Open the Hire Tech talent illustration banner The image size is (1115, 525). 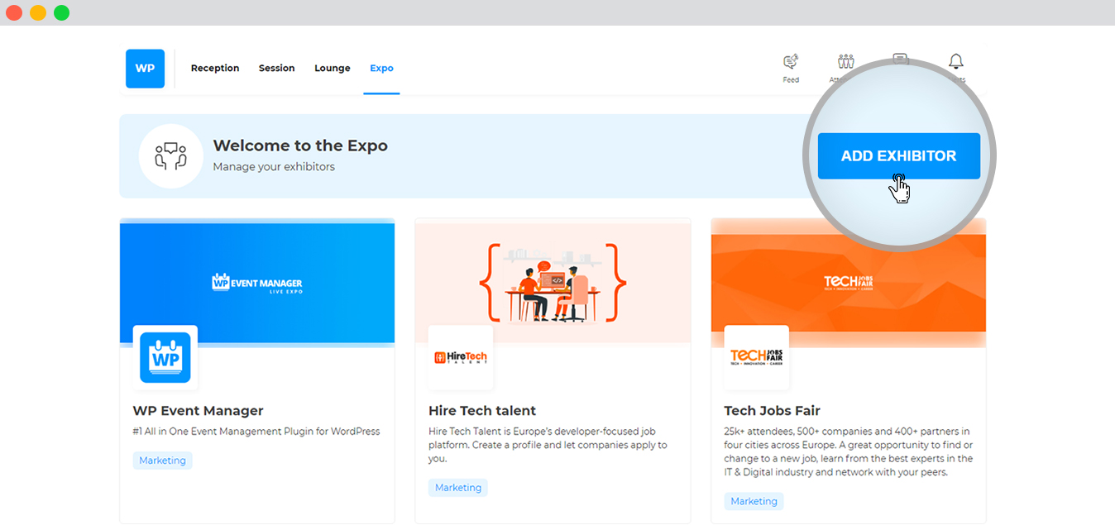[x=553, y=281]
